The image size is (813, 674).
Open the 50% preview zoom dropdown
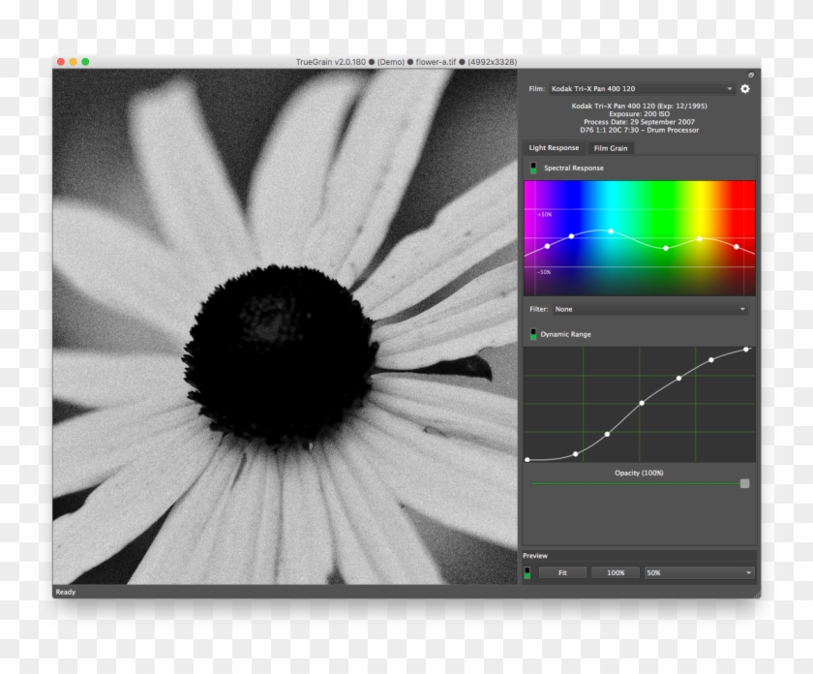pos(700,572)
